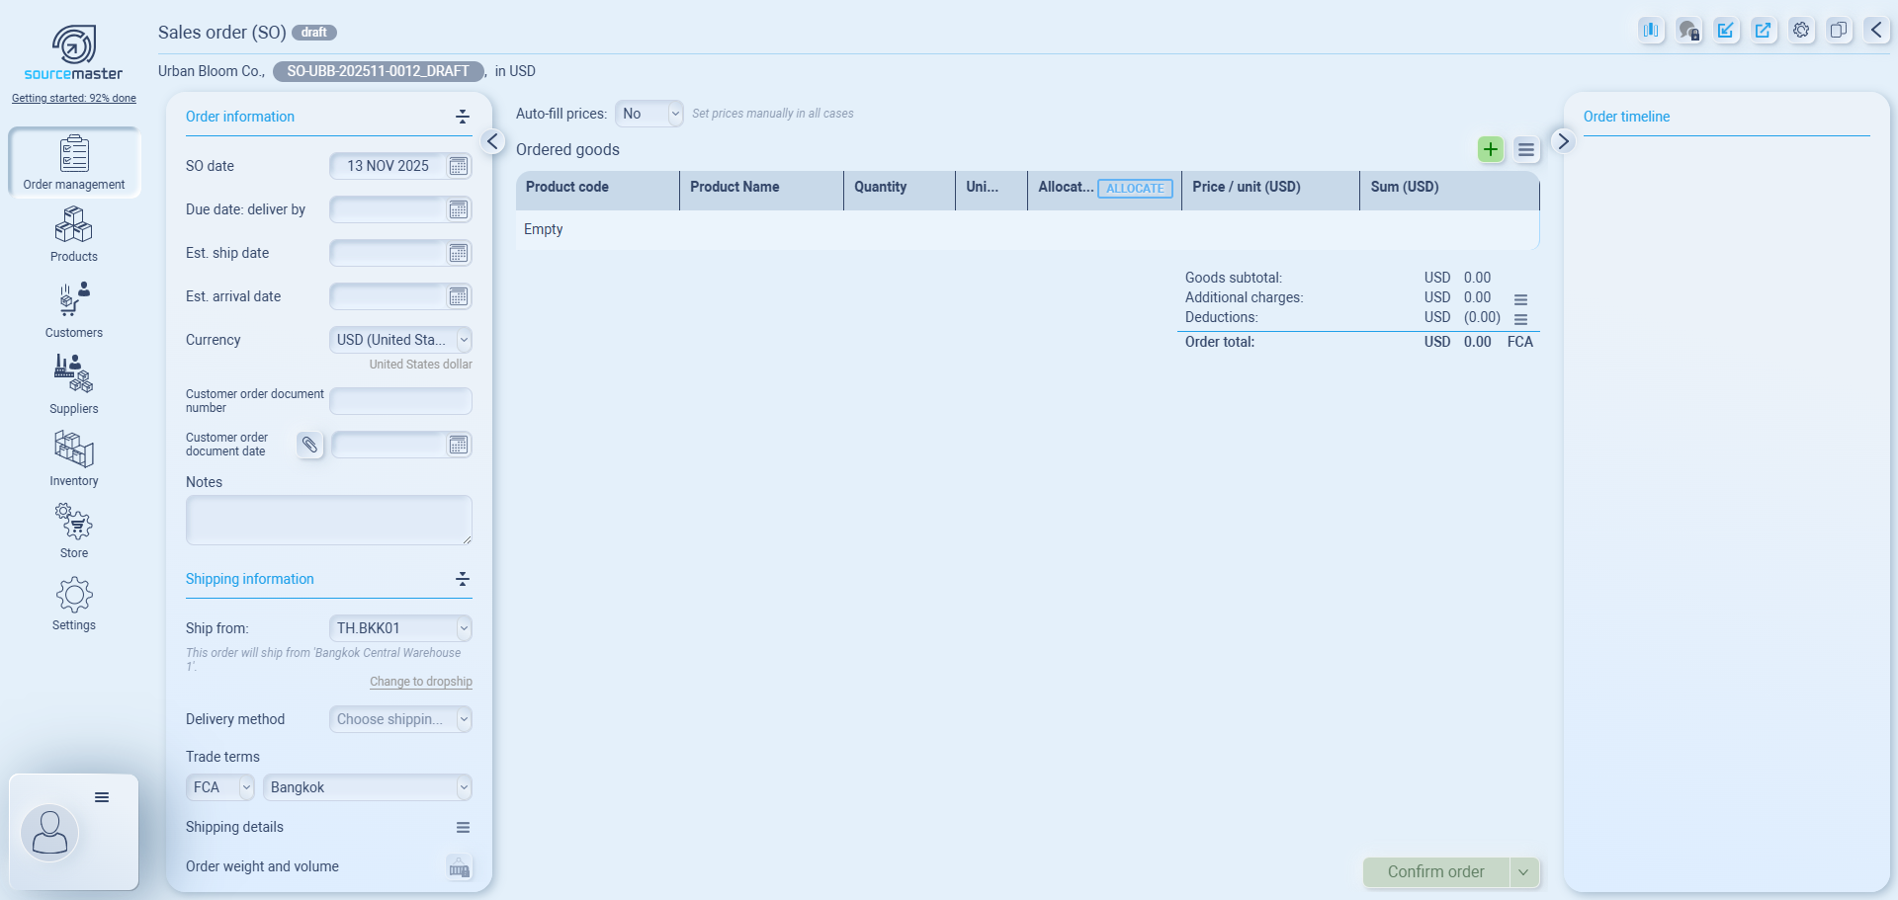Open the Inventory section
1898x900 pixels.
coord(74,458)
